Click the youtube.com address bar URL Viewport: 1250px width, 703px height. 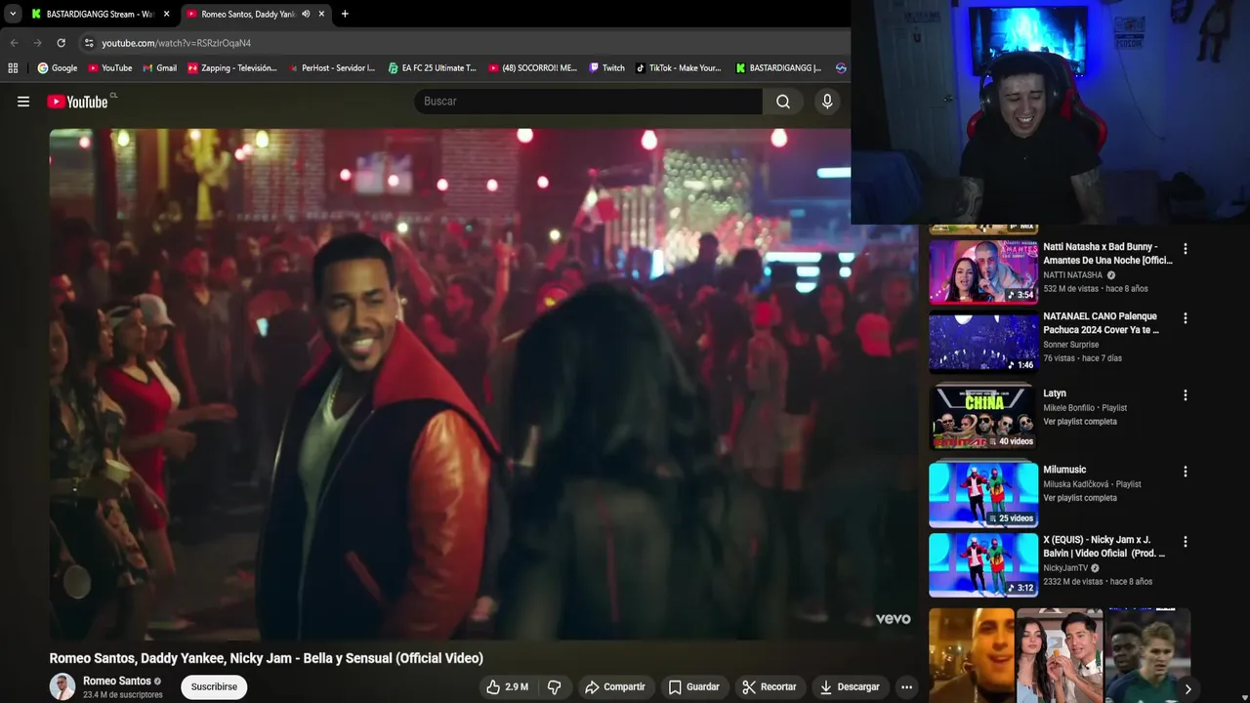(177, 43)
